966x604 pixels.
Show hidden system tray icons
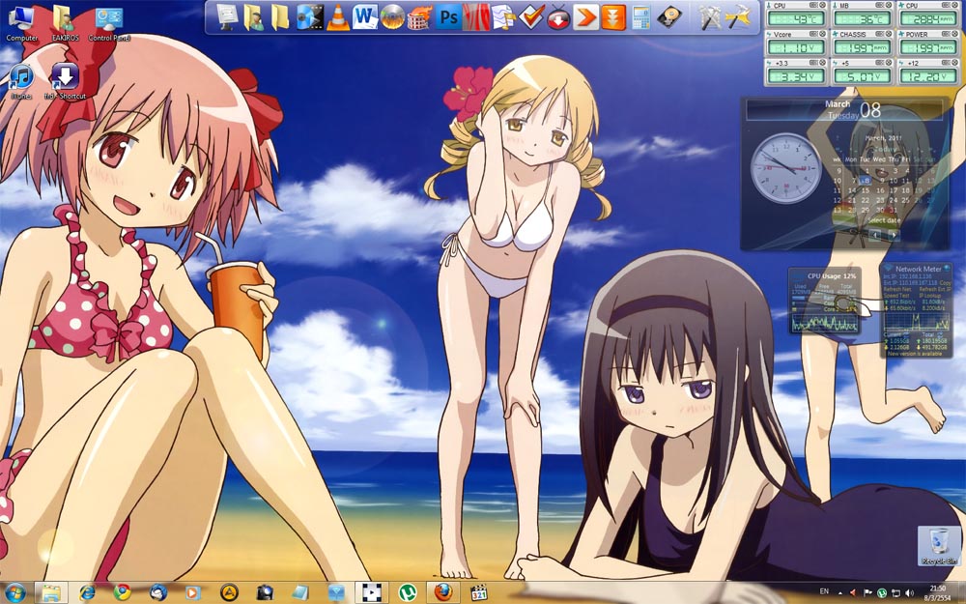[839, 592]
